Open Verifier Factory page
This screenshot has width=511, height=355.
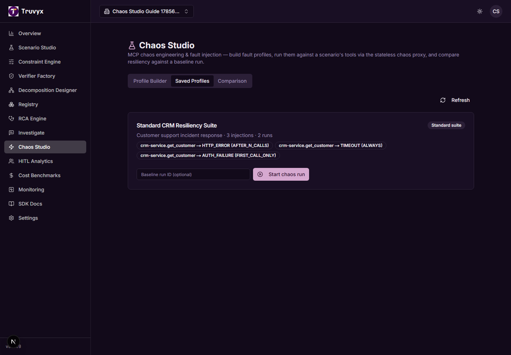(45, 76)
